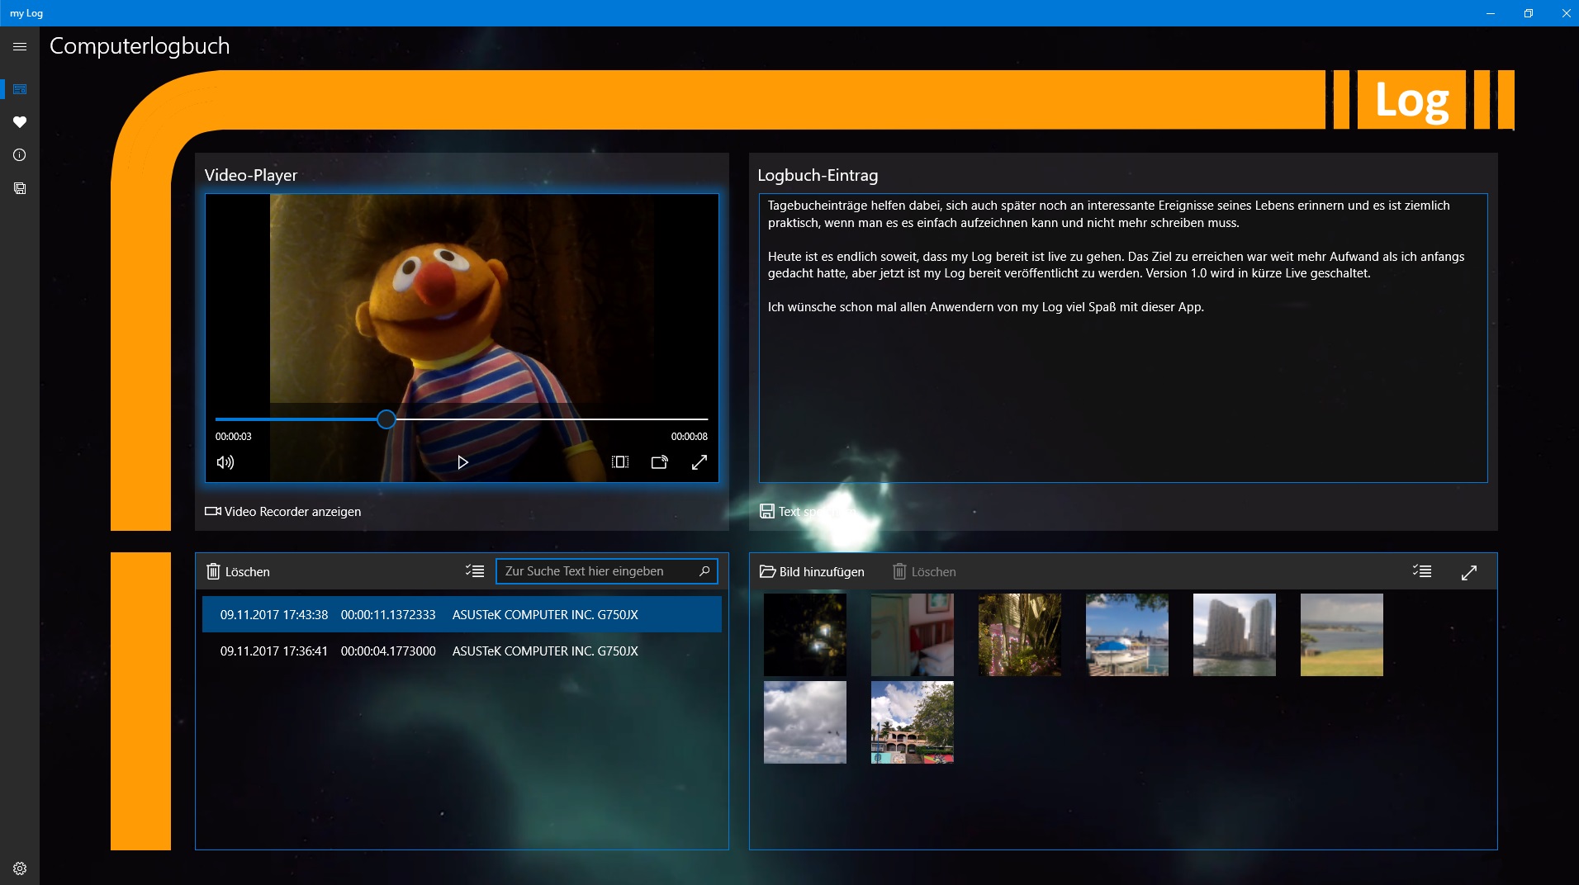The image size is (1579, 885).
Task: Open the logbook page in sidebar
Action: tap(20, 89)
